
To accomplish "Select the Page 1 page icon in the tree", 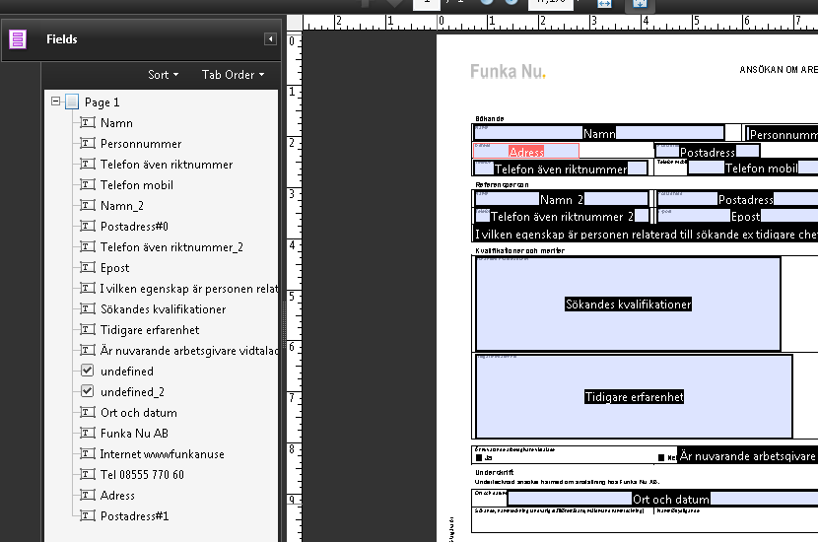I will point(72,102).
